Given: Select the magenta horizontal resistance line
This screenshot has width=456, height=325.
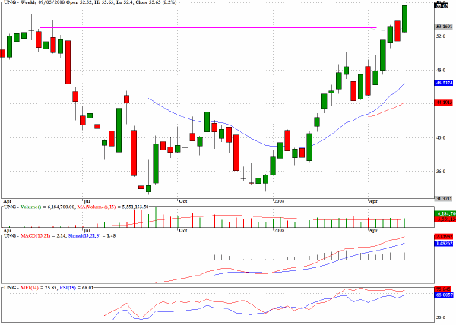Looking at the screenshot, I should click(x=208, y=27).
